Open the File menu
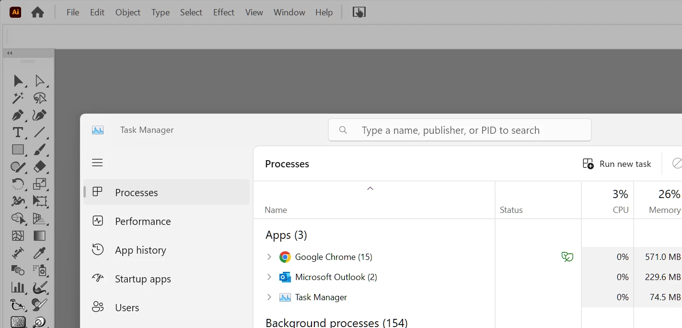The width and height of the screenshot is (682, 328). tap(73, 12)
